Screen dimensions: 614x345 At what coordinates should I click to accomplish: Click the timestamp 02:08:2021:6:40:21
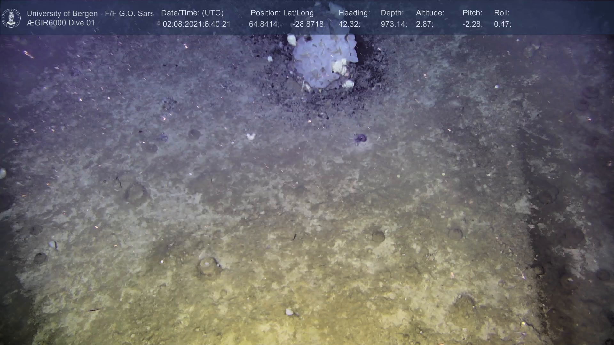(x=196, y=24)
